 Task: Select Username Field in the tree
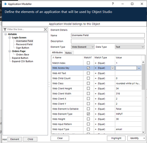tap(24, 41)
